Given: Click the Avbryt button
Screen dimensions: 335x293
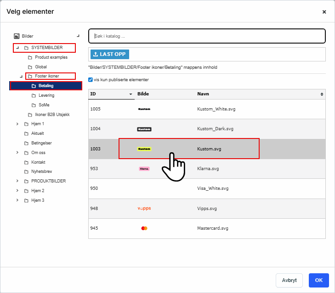Looking at the screenshot, I should [x=289, y=280].
